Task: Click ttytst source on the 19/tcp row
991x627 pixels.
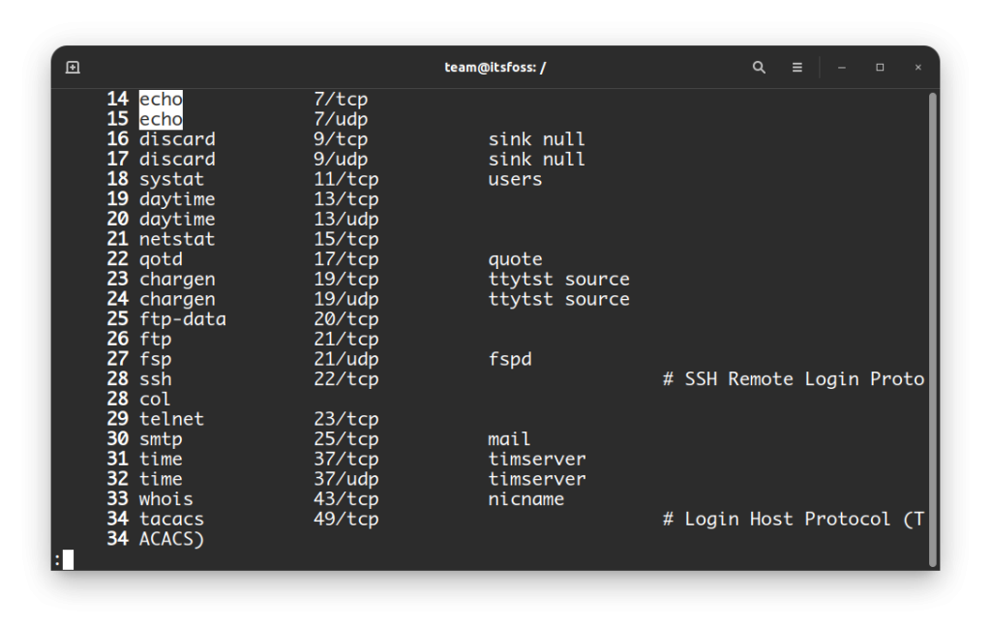Action: point(558,280)
